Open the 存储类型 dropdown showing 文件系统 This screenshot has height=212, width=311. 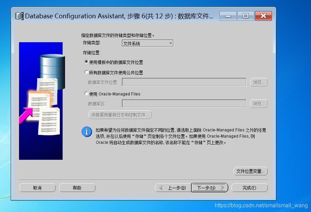pyautogui.click(x=148, y=43)
